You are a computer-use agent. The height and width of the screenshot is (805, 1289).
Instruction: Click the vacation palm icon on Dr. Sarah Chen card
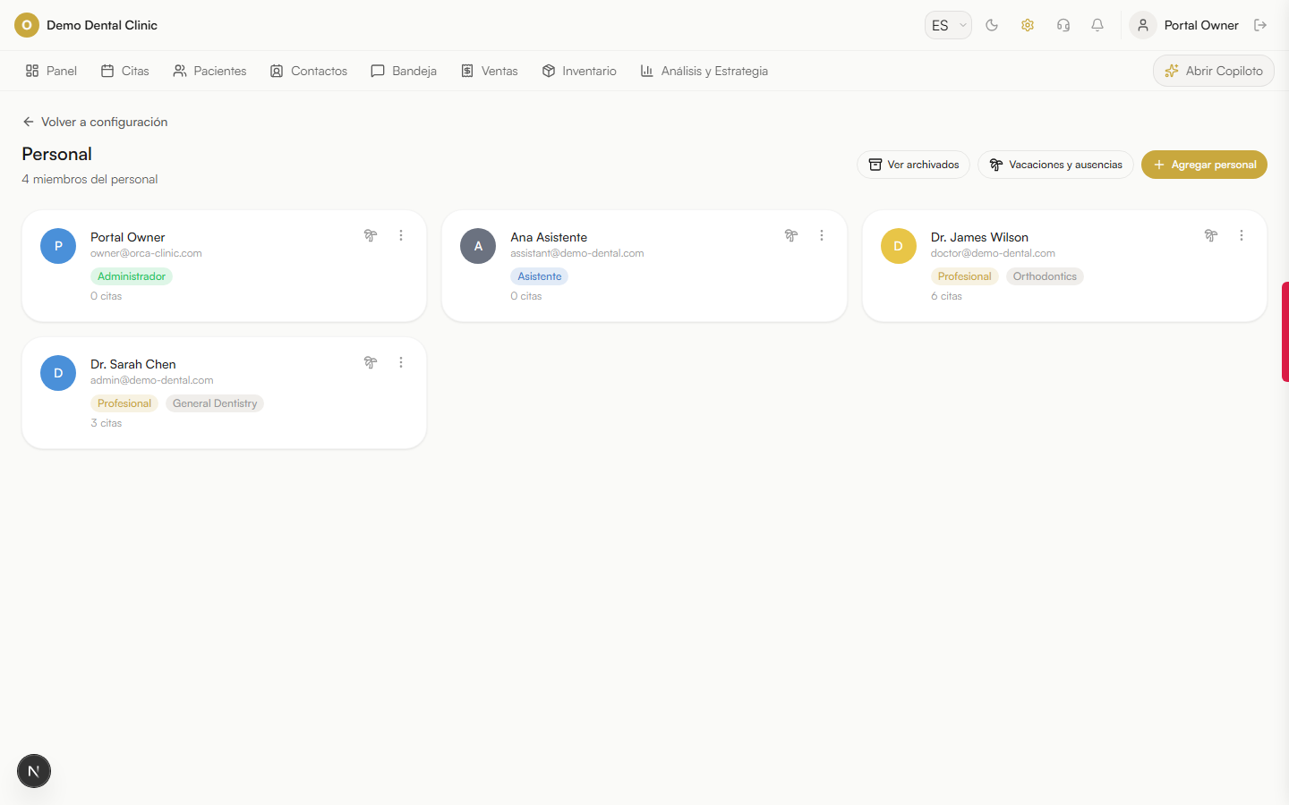[371, 362]
